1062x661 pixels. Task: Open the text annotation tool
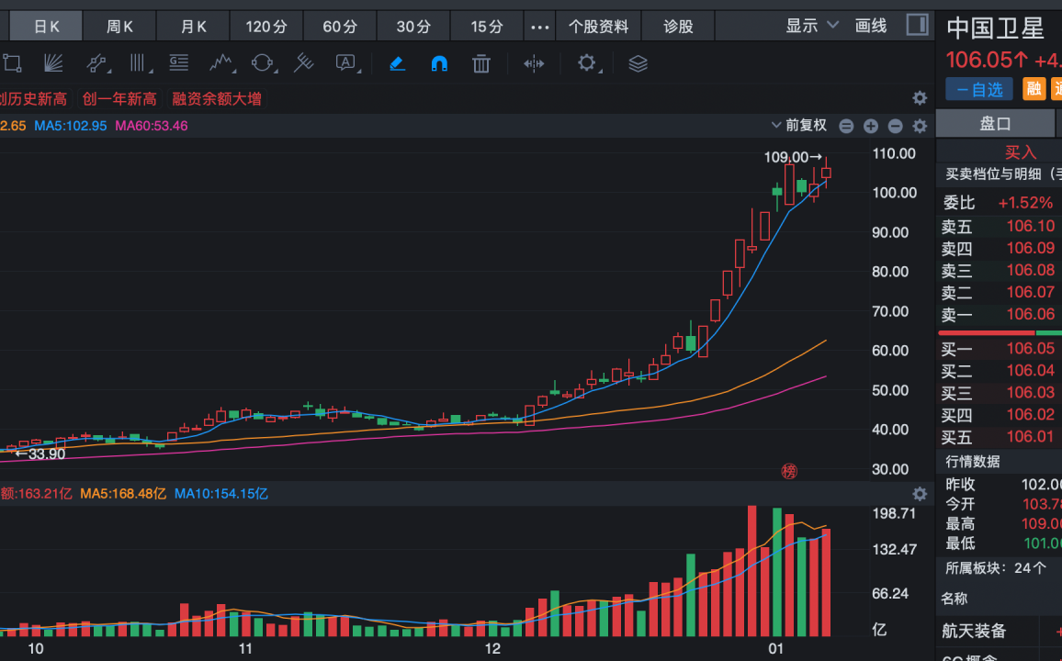tap(345, 63)
